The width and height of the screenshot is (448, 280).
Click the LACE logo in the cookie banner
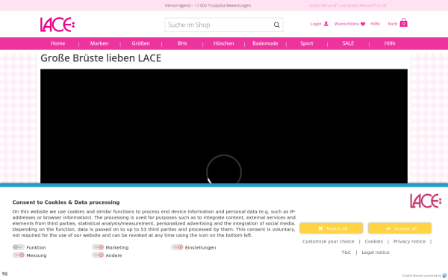pos(426,201)
